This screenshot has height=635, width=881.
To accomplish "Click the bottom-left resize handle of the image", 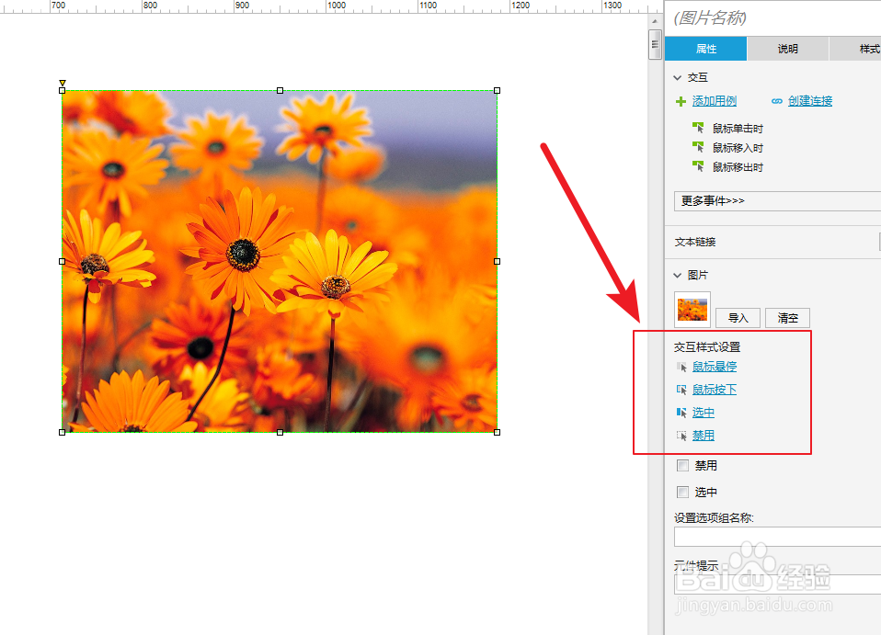I will coord(62,432).
